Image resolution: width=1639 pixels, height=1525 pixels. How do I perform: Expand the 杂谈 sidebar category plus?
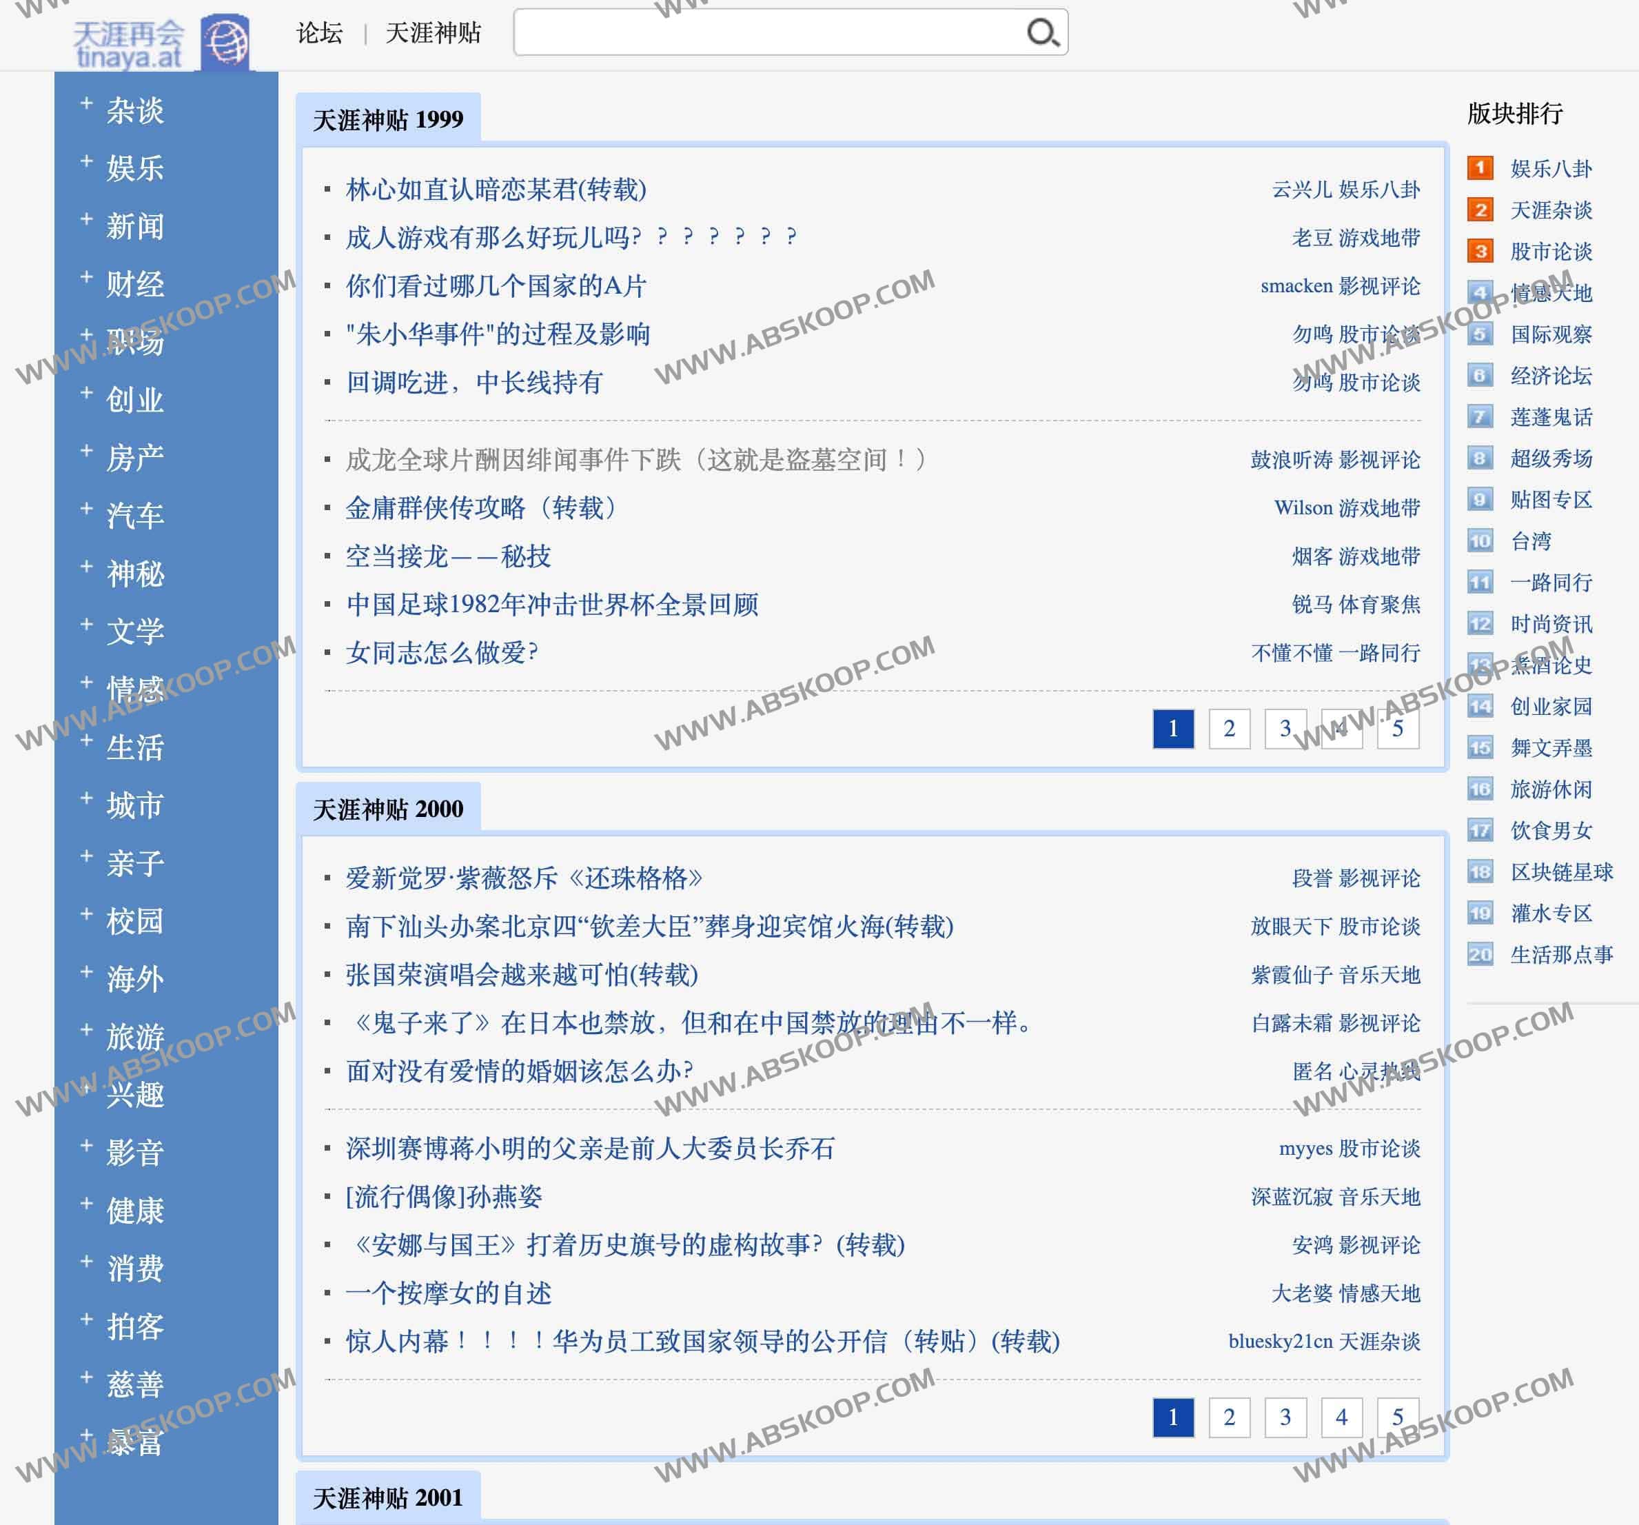[x=85, y=103]
